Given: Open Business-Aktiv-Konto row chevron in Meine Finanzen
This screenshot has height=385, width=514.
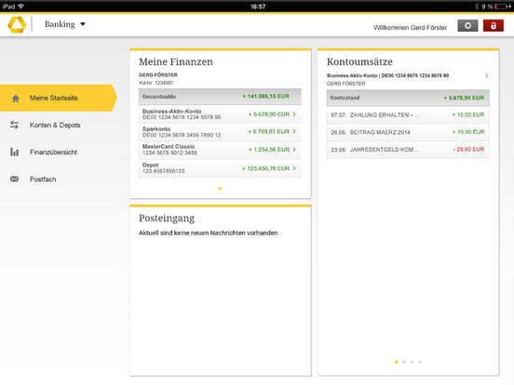Looking at the screenshot, I should (294, 114).
